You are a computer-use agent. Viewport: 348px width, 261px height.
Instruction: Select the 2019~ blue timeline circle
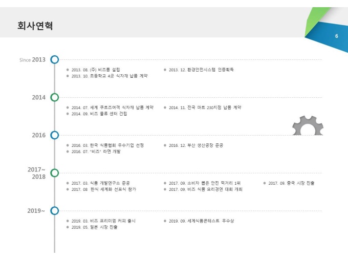click(55, 211)
